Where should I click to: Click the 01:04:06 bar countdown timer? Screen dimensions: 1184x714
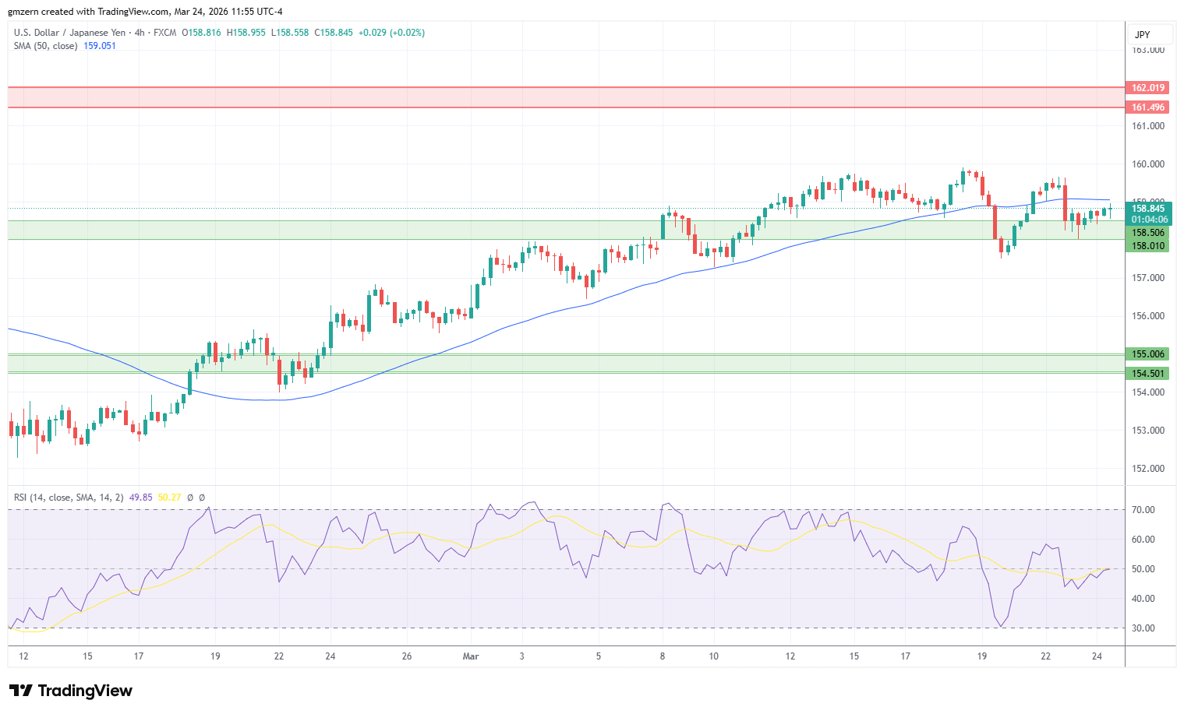tap(1147, 220)
